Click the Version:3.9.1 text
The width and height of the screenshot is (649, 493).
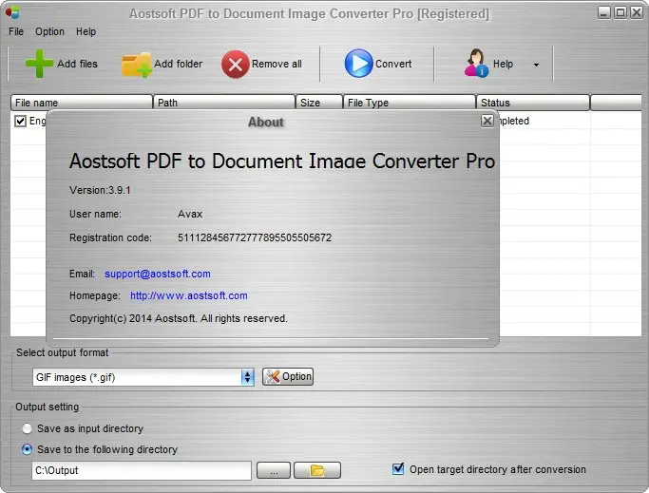(100, 190)
